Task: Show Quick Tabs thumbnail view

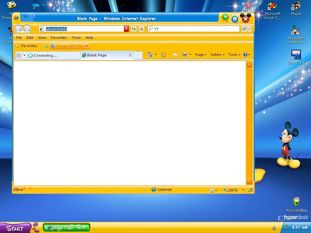Action: click(19, 55)
